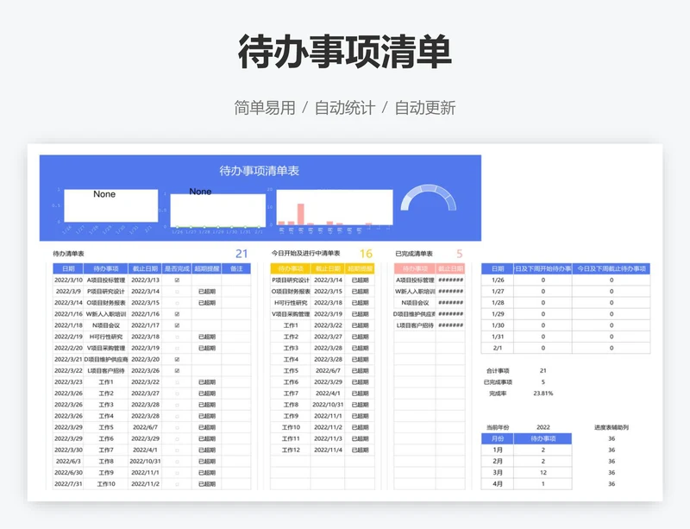Click the 月份 header in monthly table
The width and height of the screenshot is (690, 529).
498,438
